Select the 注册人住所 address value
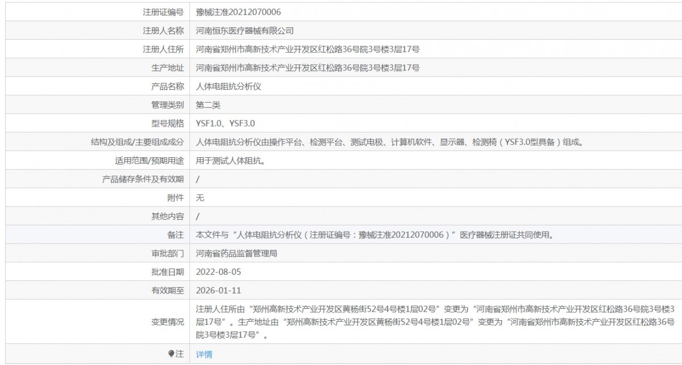 coord(307,49)
